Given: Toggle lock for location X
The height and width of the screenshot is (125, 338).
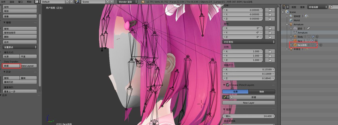Looking at the screenshot, I should [x=270, y=10].
